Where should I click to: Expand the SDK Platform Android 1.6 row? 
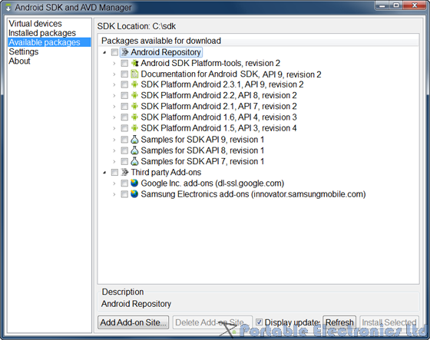(114, 117)
